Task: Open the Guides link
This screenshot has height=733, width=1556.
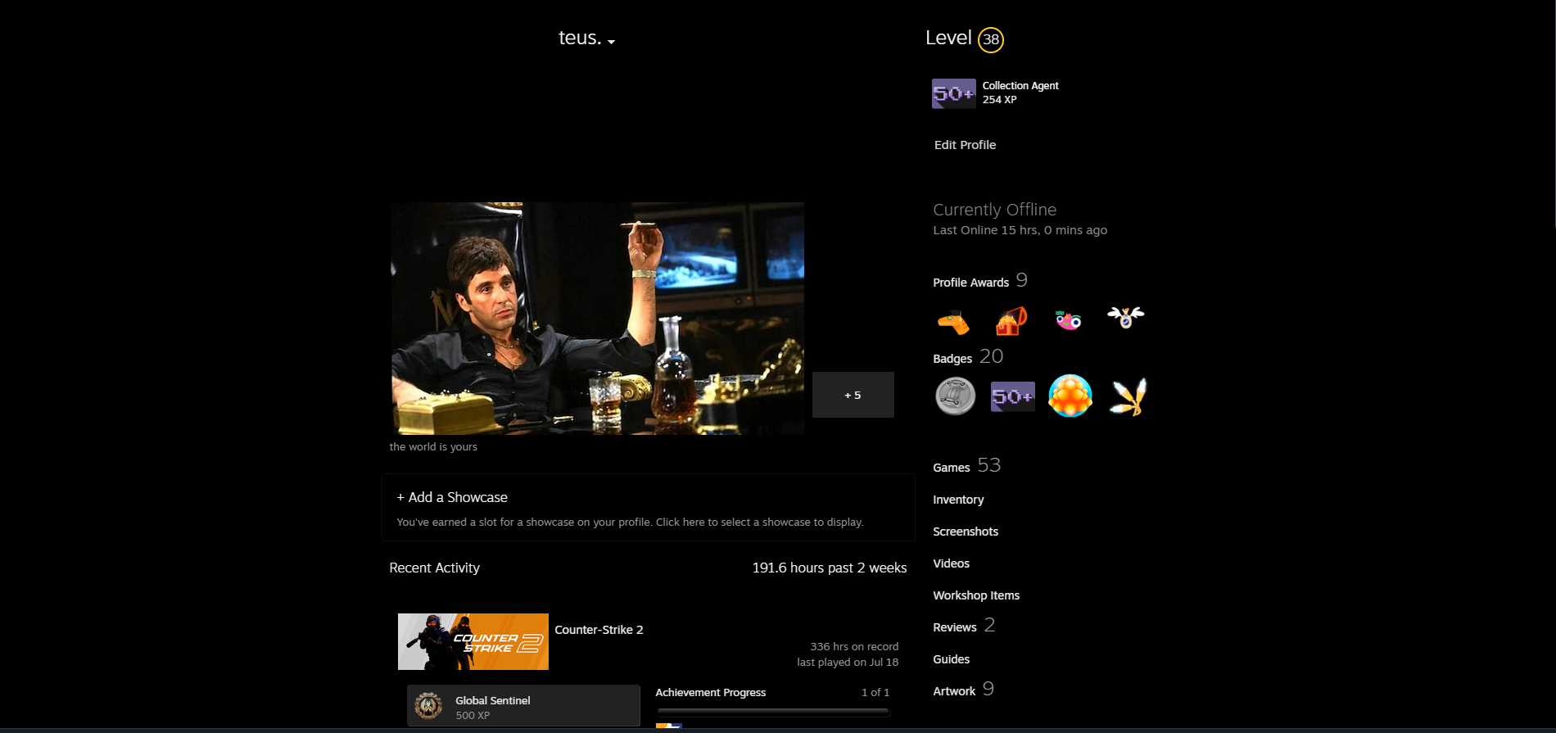Action: [x=951, y=659]
